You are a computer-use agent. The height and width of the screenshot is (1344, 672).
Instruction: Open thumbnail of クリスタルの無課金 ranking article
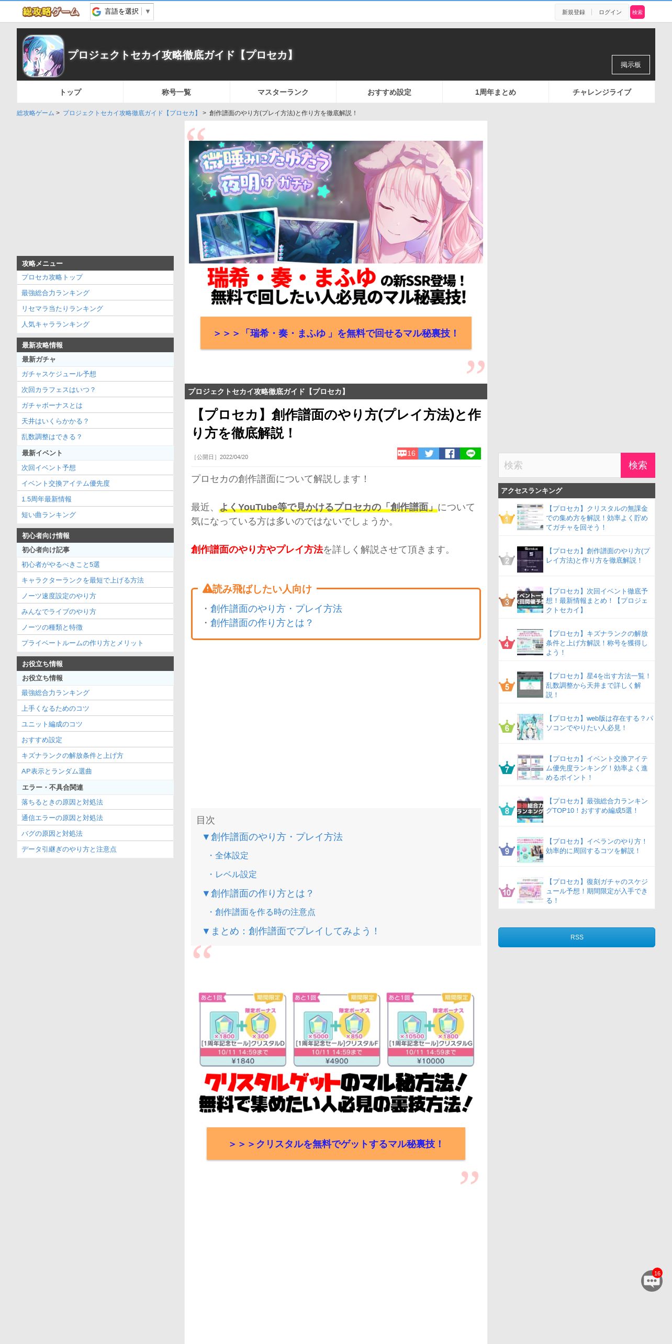tap(530, 517)
